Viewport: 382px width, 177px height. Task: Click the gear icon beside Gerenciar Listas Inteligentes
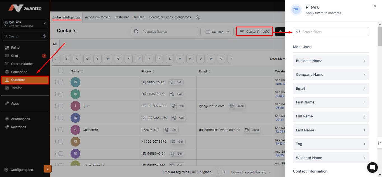[x=198, y=17]
